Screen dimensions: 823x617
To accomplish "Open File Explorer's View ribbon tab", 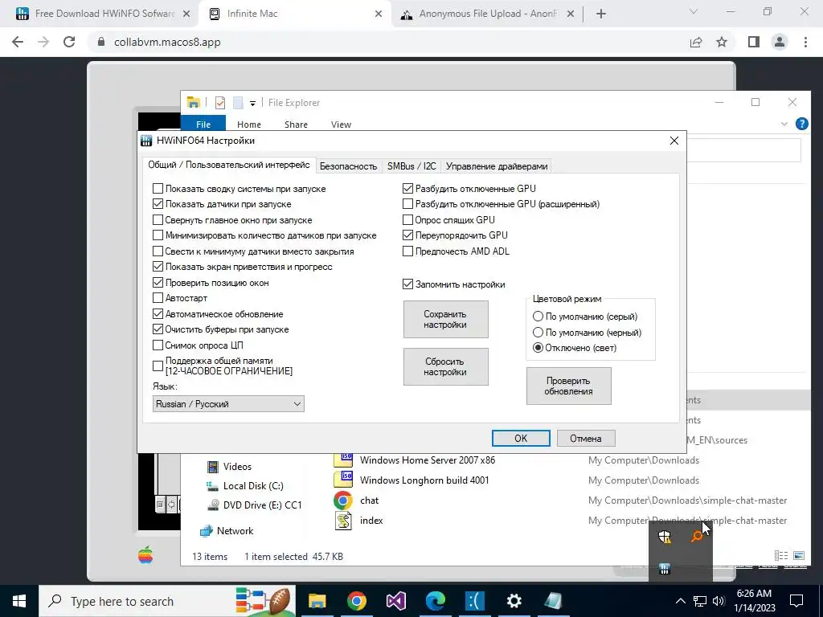I will [341, 125].
